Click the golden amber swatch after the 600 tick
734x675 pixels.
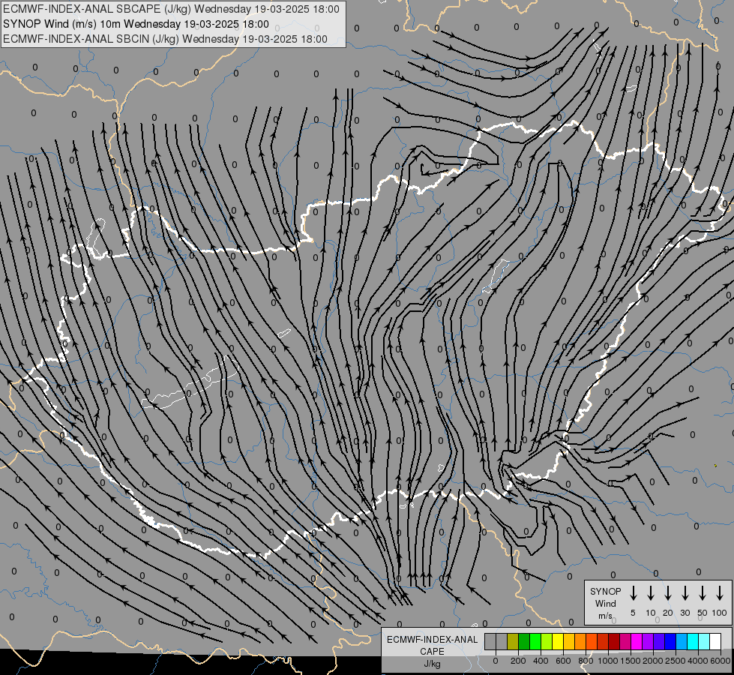coord(569,642)
